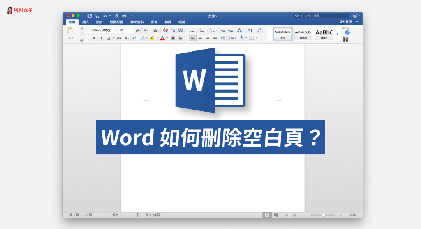Image resolution: width=421 pixels, height=229 pixels.
Task: Toggle character shading A button
Action: click(x=173, y=38)
